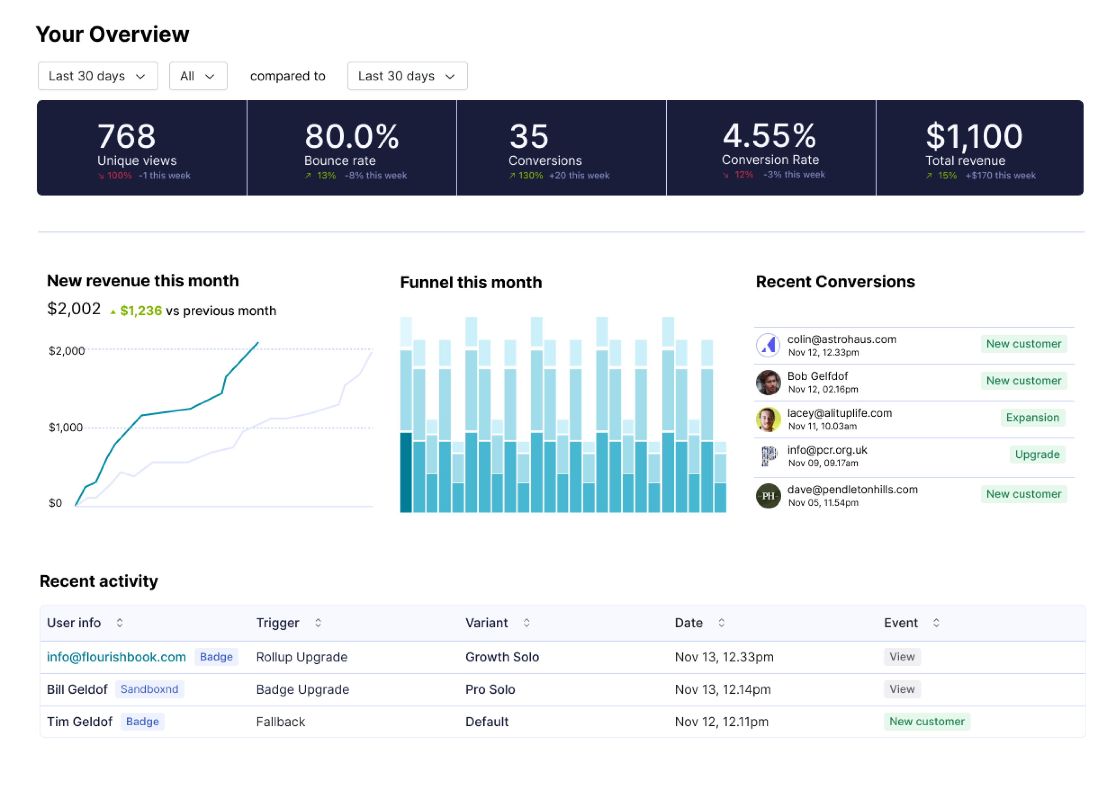The width and height of the screenshot is (1116, 785).
Task: Open the first Last 30 days dropdown
Action: coord(98,76)
